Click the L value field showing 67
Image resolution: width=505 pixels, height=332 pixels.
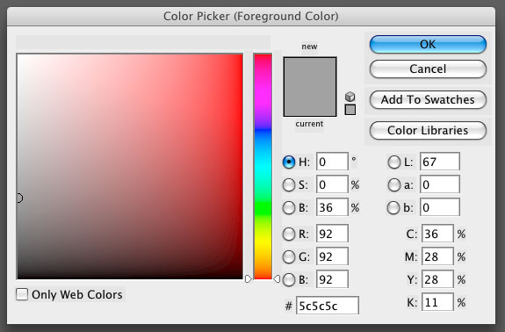pyautogui.click(x=440, y=162)
